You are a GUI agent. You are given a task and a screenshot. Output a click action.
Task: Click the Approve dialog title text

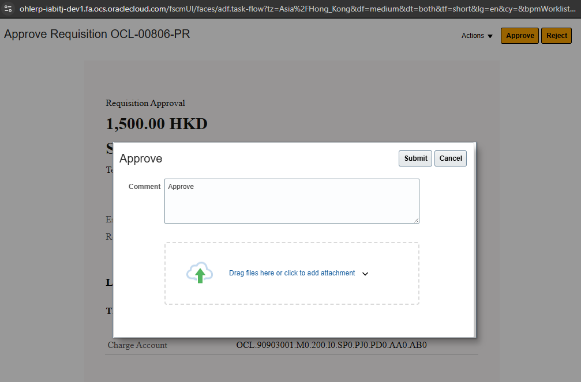click(x=140, y=158)
